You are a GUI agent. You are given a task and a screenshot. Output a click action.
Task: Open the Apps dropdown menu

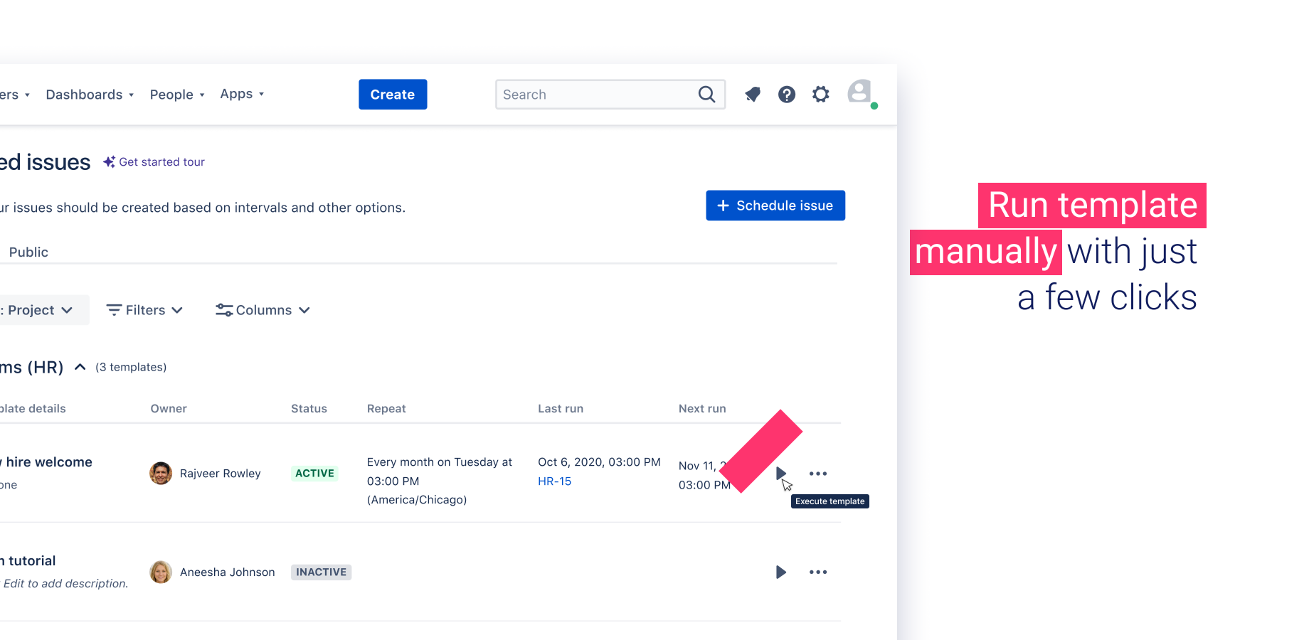pos(242,94)
